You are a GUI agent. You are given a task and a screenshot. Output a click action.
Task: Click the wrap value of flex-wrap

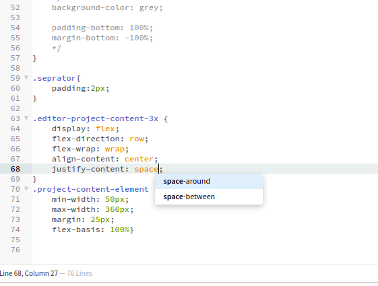point(115,149)
